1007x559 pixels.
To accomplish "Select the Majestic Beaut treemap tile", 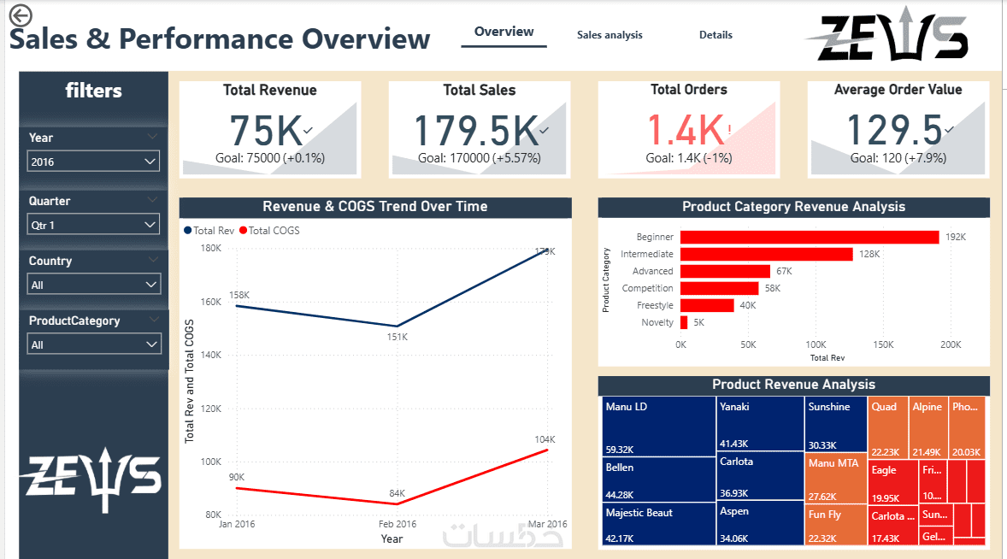I will (659, 524).
